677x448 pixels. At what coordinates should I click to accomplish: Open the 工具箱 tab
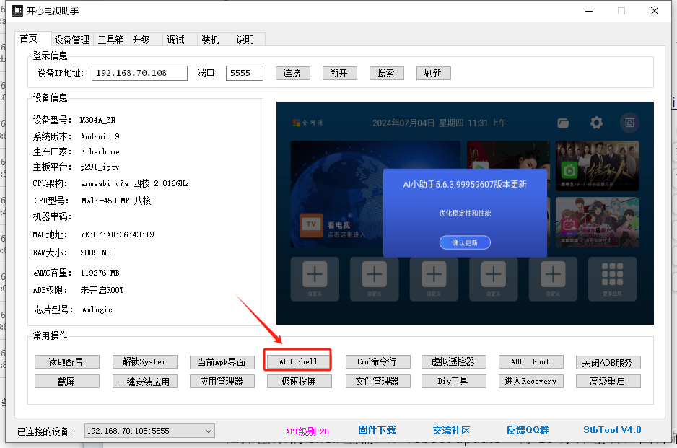(110, 40)
